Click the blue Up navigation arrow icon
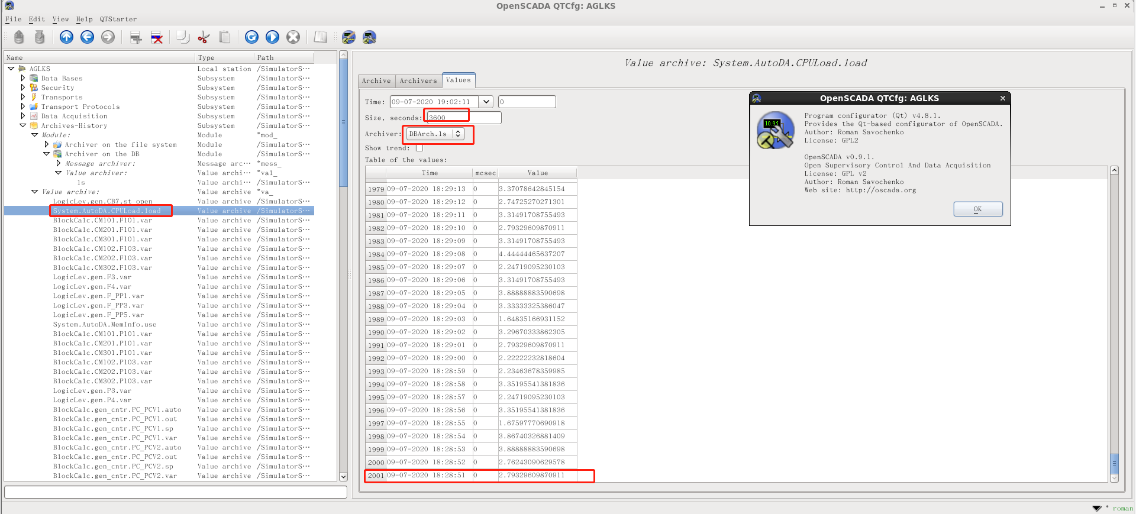This screenshot has width=1136, height=514. [66, 37]
